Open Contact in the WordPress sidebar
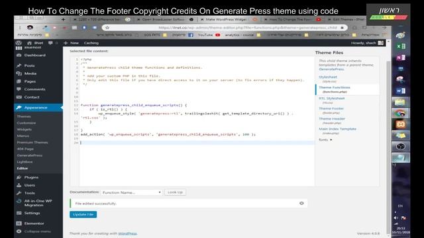The height and width of the screenshot is (238, 424). pyautogui.click(x=32, y=97)
